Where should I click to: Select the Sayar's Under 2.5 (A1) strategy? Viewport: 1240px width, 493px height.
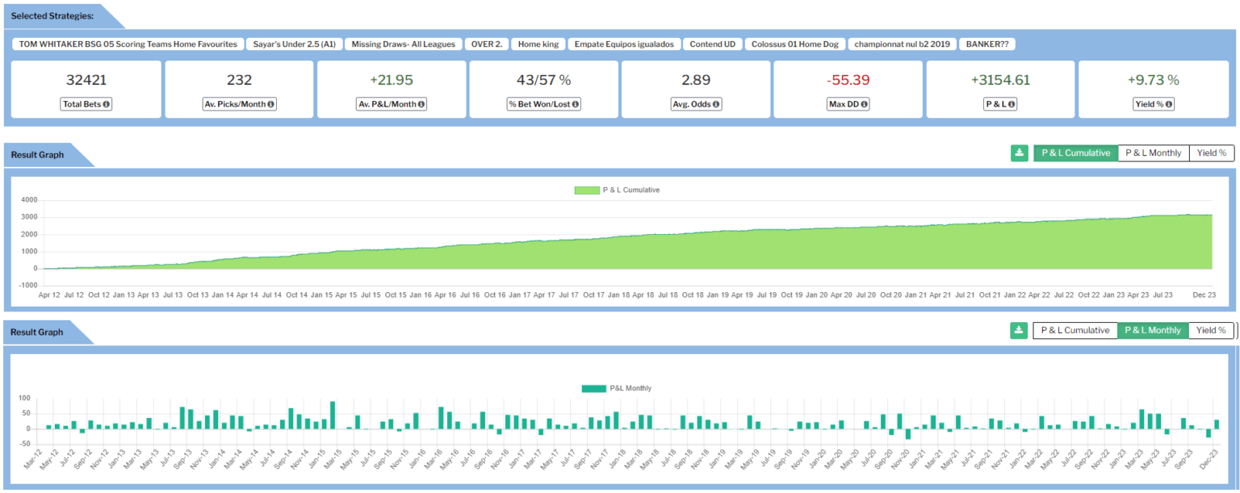pyautogui.click(x=294, y=44)
